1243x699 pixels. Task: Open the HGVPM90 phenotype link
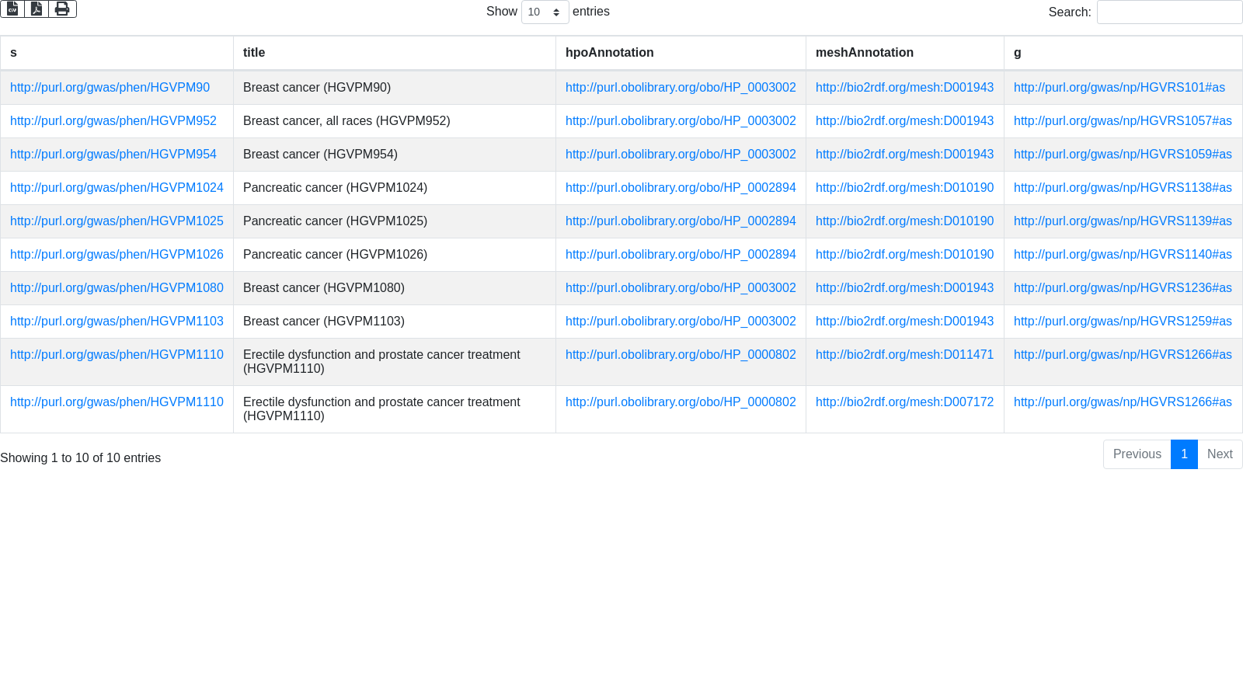(x=110, y=88)
